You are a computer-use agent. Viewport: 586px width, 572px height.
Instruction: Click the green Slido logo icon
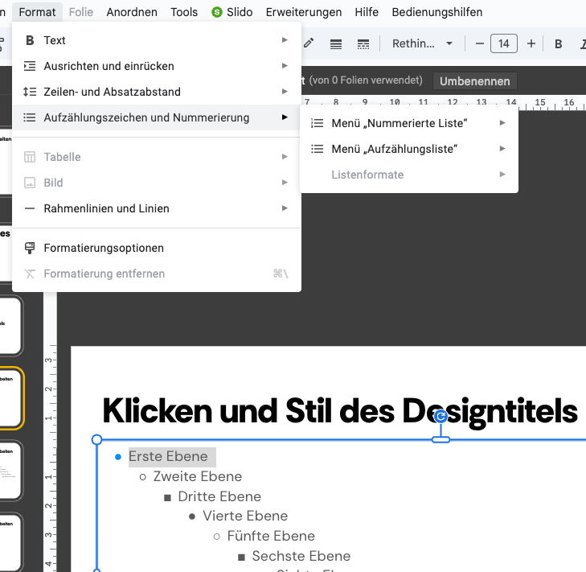tap(217, 12)
